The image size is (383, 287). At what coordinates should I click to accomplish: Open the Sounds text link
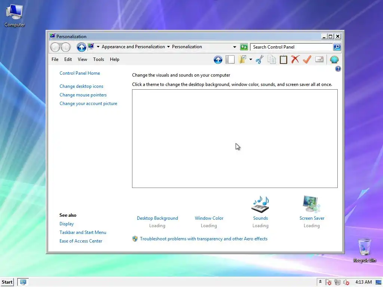[x=260, y=218]
